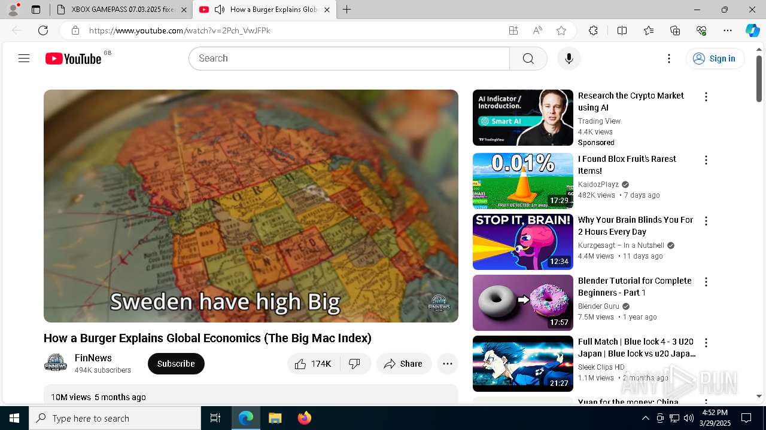This screenshot has height=430, width=766.
Task: Open Task View on taskbar
Action: (x=215, y=418)
